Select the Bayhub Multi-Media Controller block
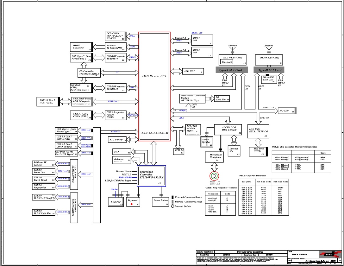344x266 pixels. [192, 99]
